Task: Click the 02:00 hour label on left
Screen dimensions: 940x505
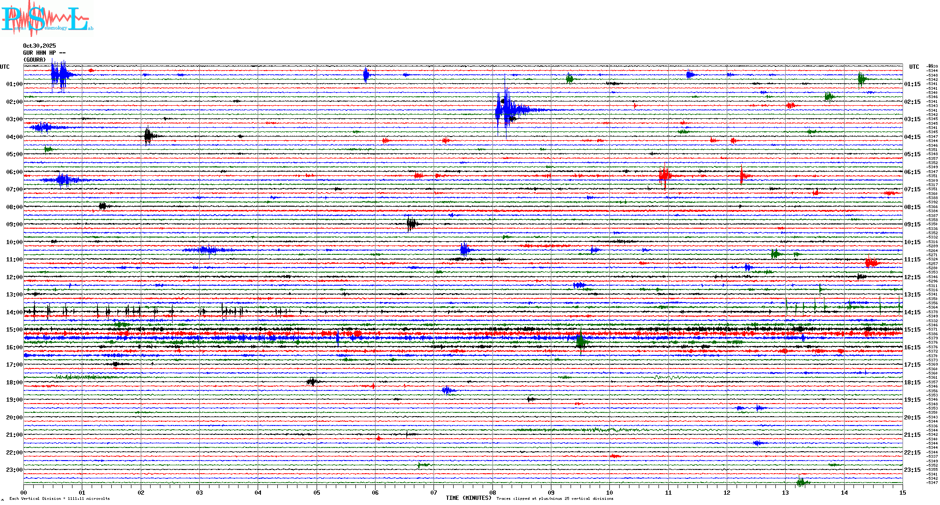Action: [x=14, y=102]
